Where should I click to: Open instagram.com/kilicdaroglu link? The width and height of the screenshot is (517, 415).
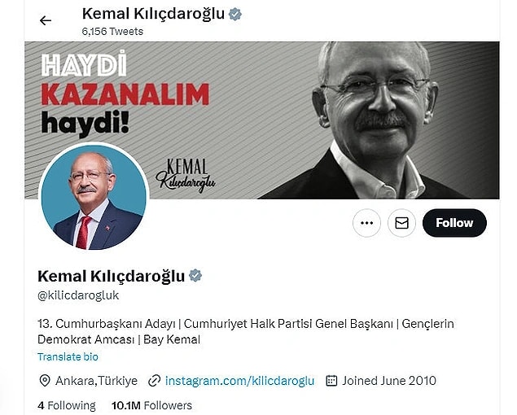pyautogui.click(x=239, y=381)
